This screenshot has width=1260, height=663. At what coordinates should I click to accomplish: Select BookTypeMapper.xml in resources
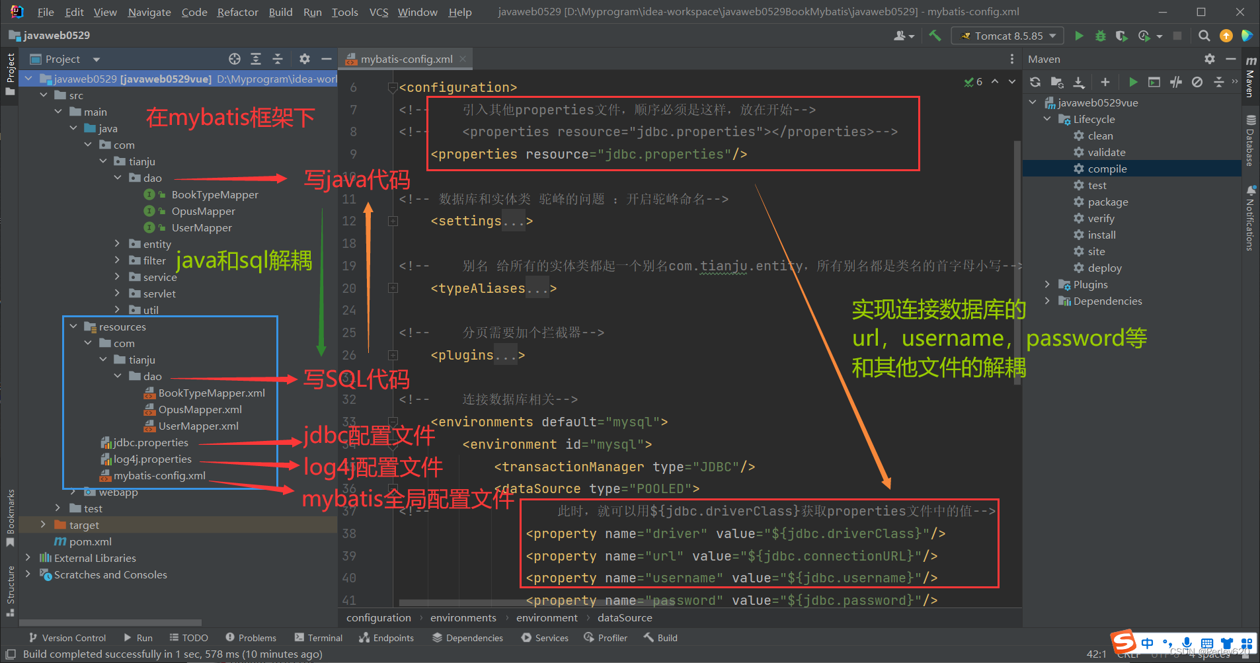(212, 393)
